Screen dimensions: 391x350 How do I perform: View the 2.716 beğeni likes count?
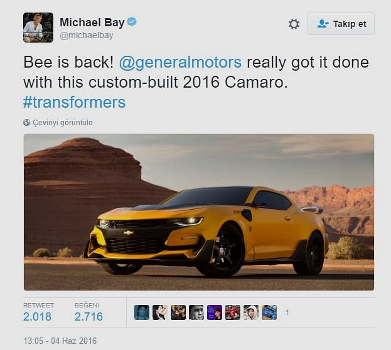[x=88, y=316]
